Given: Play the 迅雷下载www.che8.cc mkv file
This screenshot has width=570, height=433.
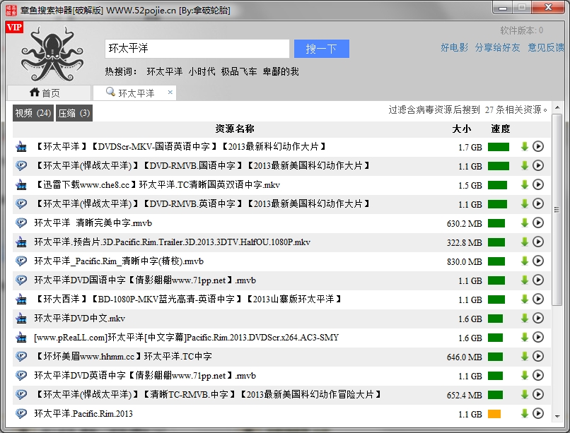Looking at the screenshot, I should (x=538, y=185).
